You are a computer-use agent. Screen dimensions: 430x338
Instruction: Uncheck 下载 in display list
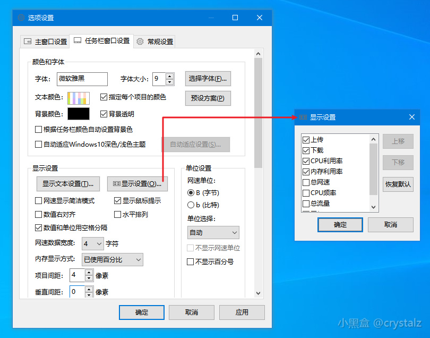click(x=306, y=150)
